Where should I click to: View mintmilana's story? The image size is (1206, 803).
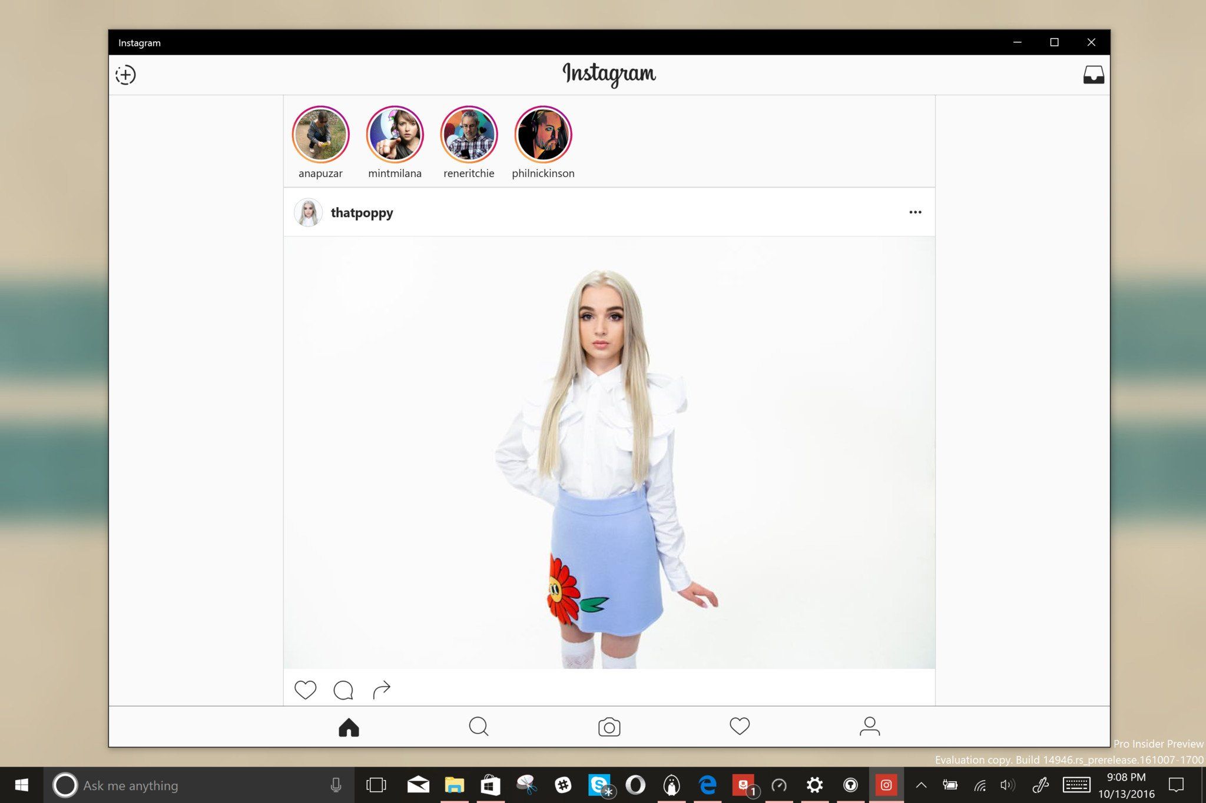395,134
